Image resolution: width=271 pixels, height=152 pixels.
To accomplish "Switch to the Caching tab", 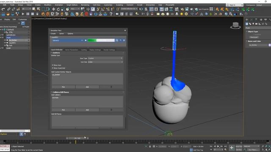I will pyautogui.click(x=84, y=50).
